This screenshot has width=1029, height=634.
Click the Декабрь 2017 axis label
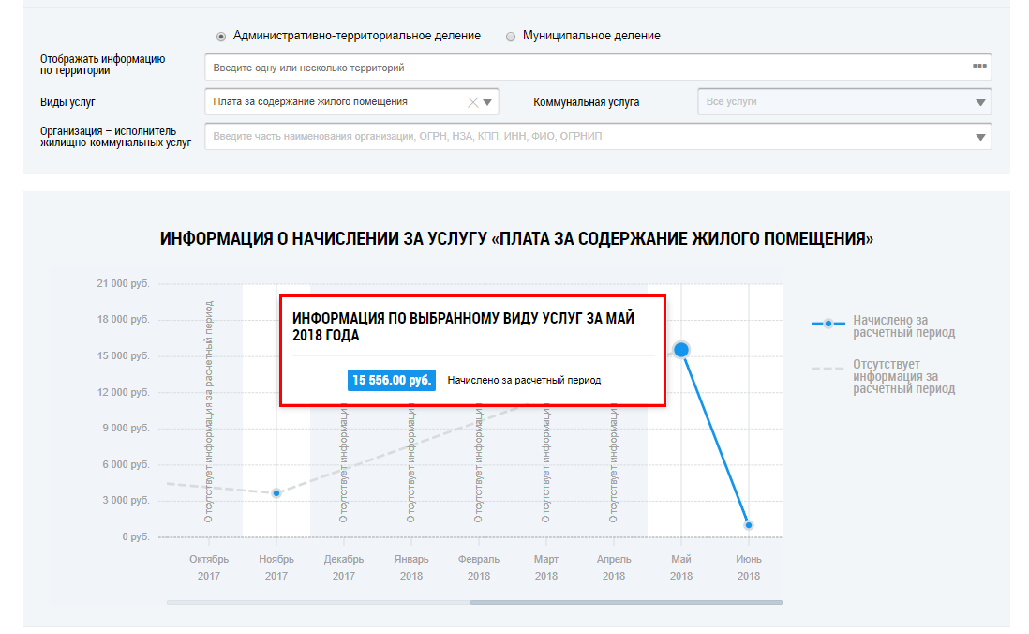(344, 567)
